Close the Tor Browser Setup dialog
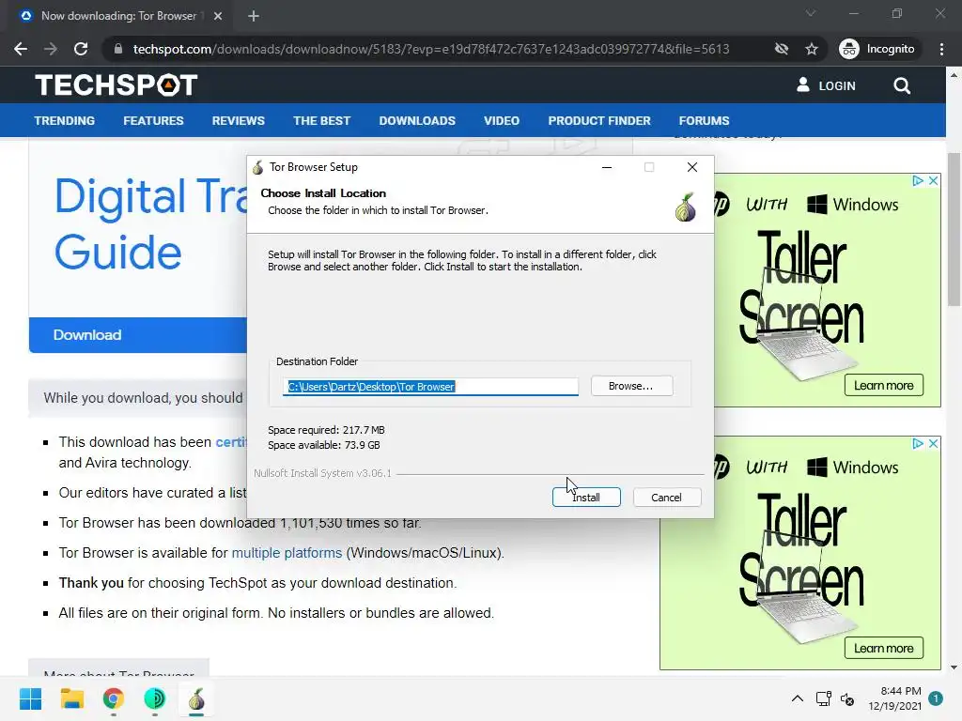The width and height of the screenshot is (962, 721). [x=692, y=167]
